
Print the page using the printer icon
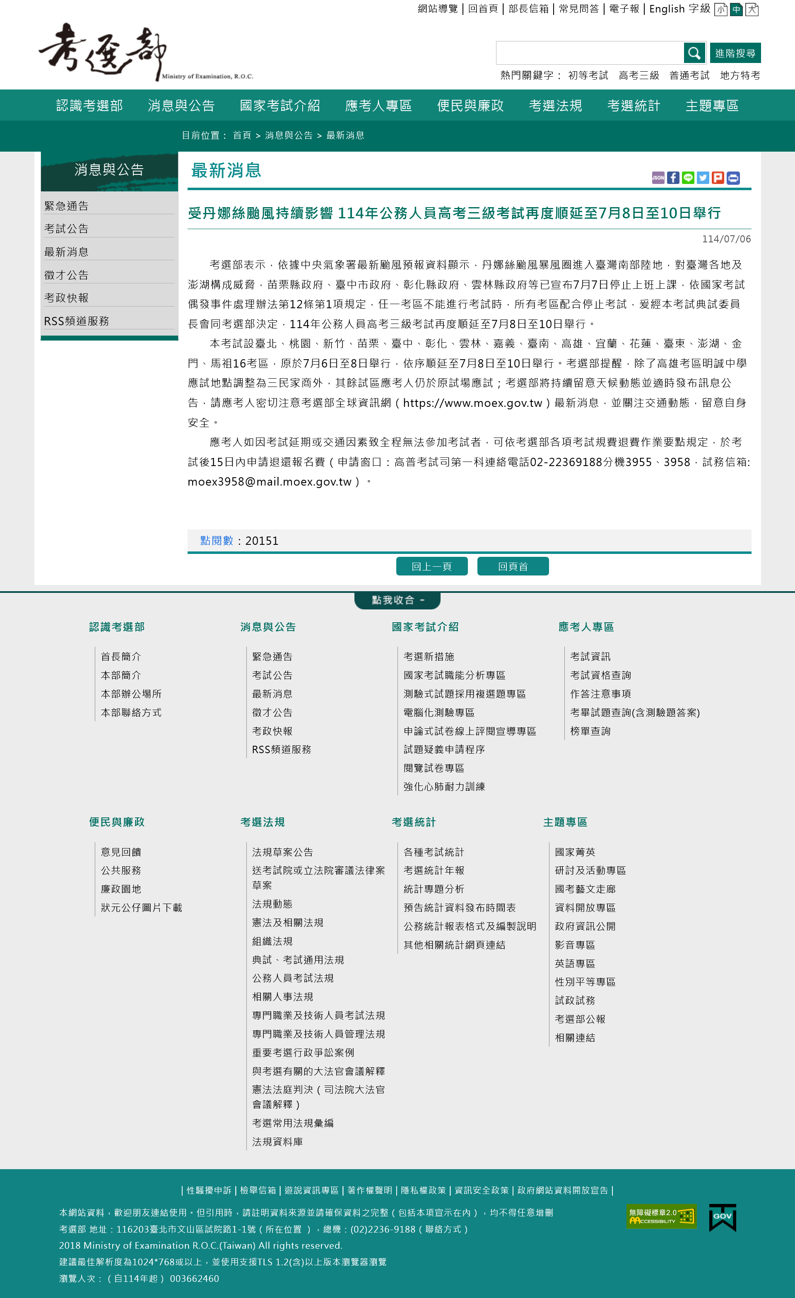[732, 178]
